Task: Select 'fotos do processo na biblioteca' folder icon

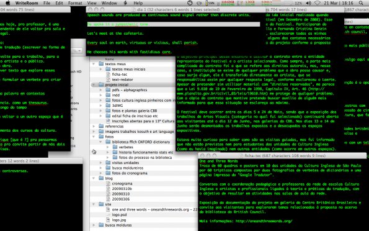Action: 115,158
